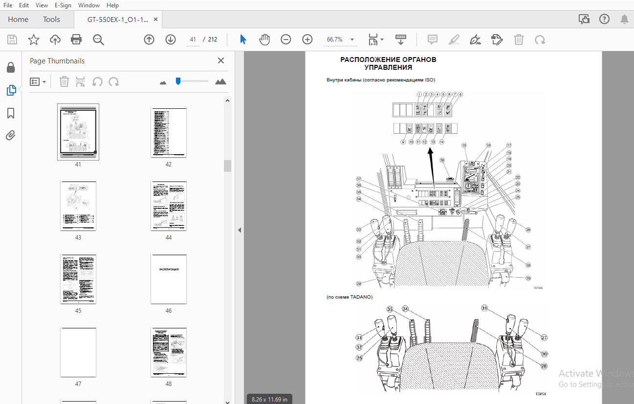Add a comment note
This screenshot has height=404, width=634.
[x=432, y=40]
